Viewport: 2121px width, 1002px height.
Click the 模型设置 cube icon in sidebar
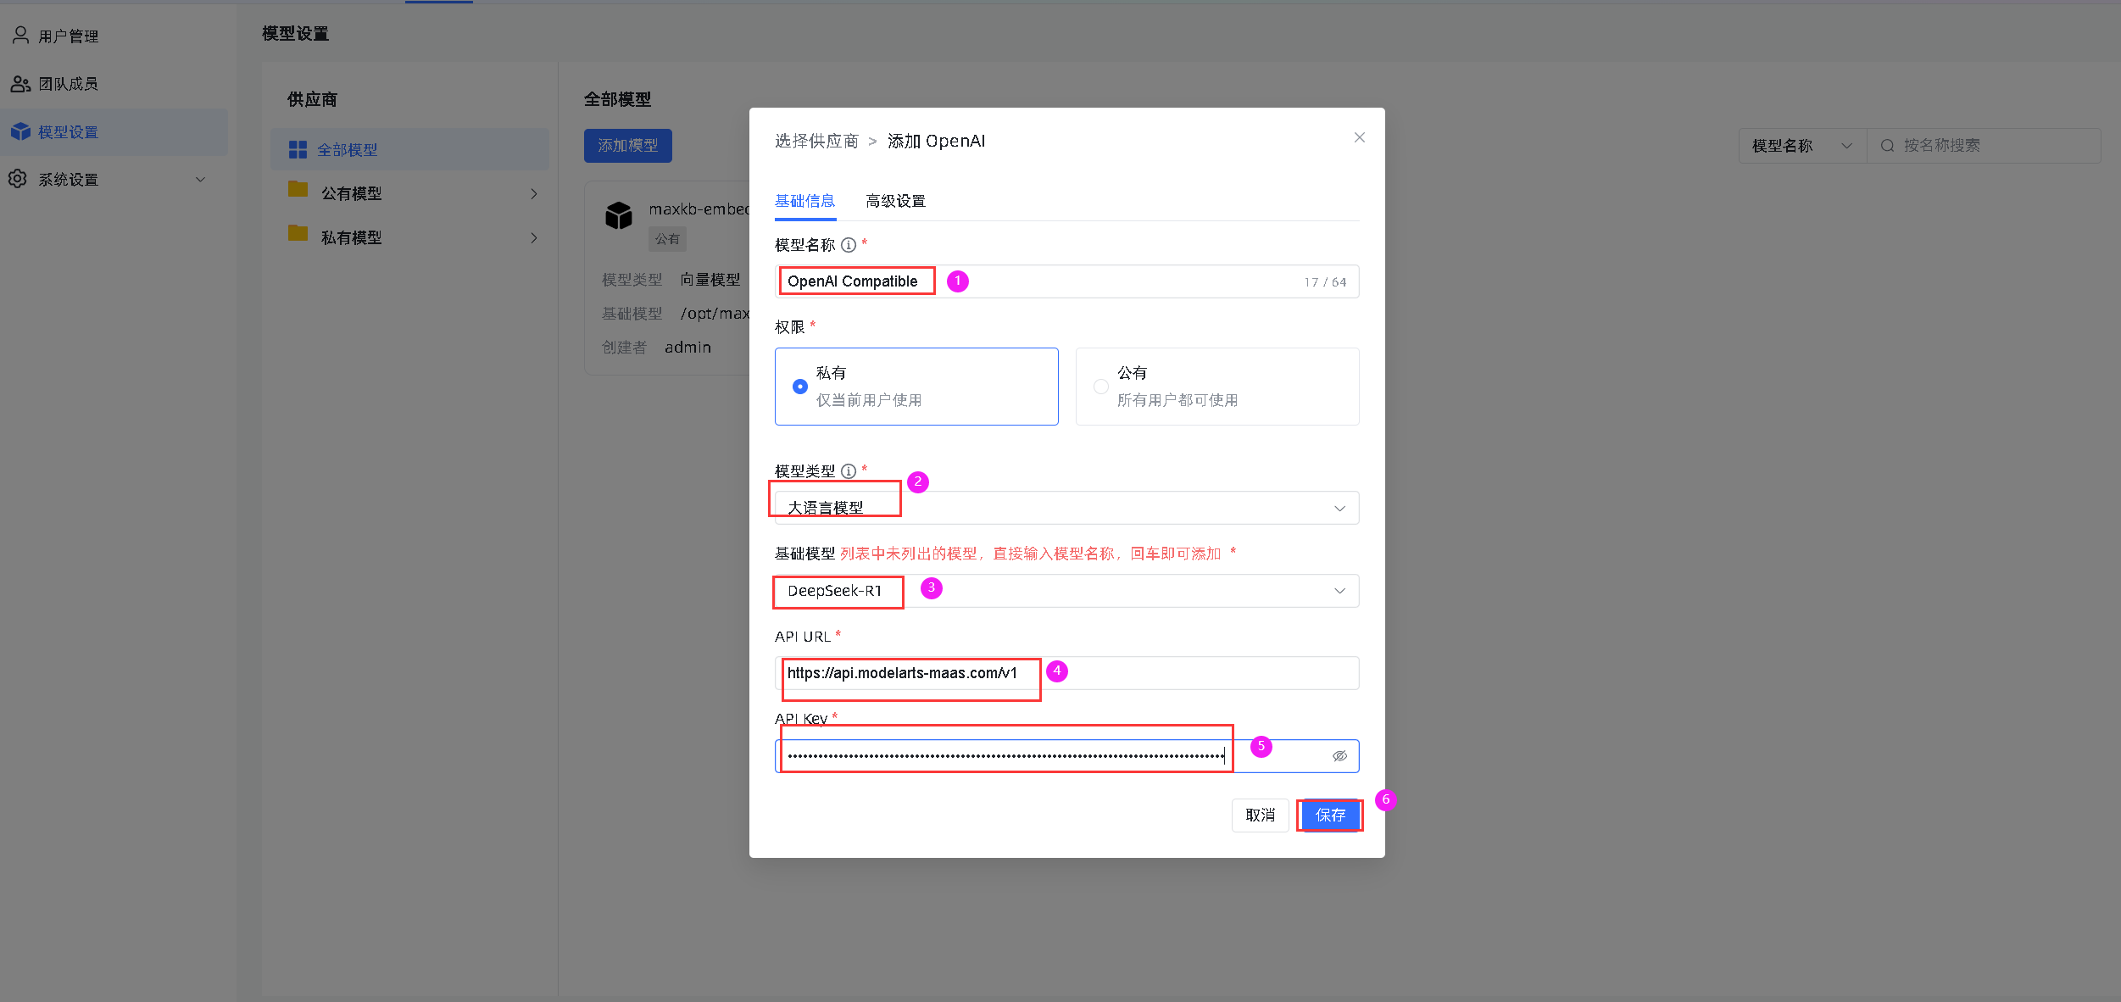pos(20,131)
